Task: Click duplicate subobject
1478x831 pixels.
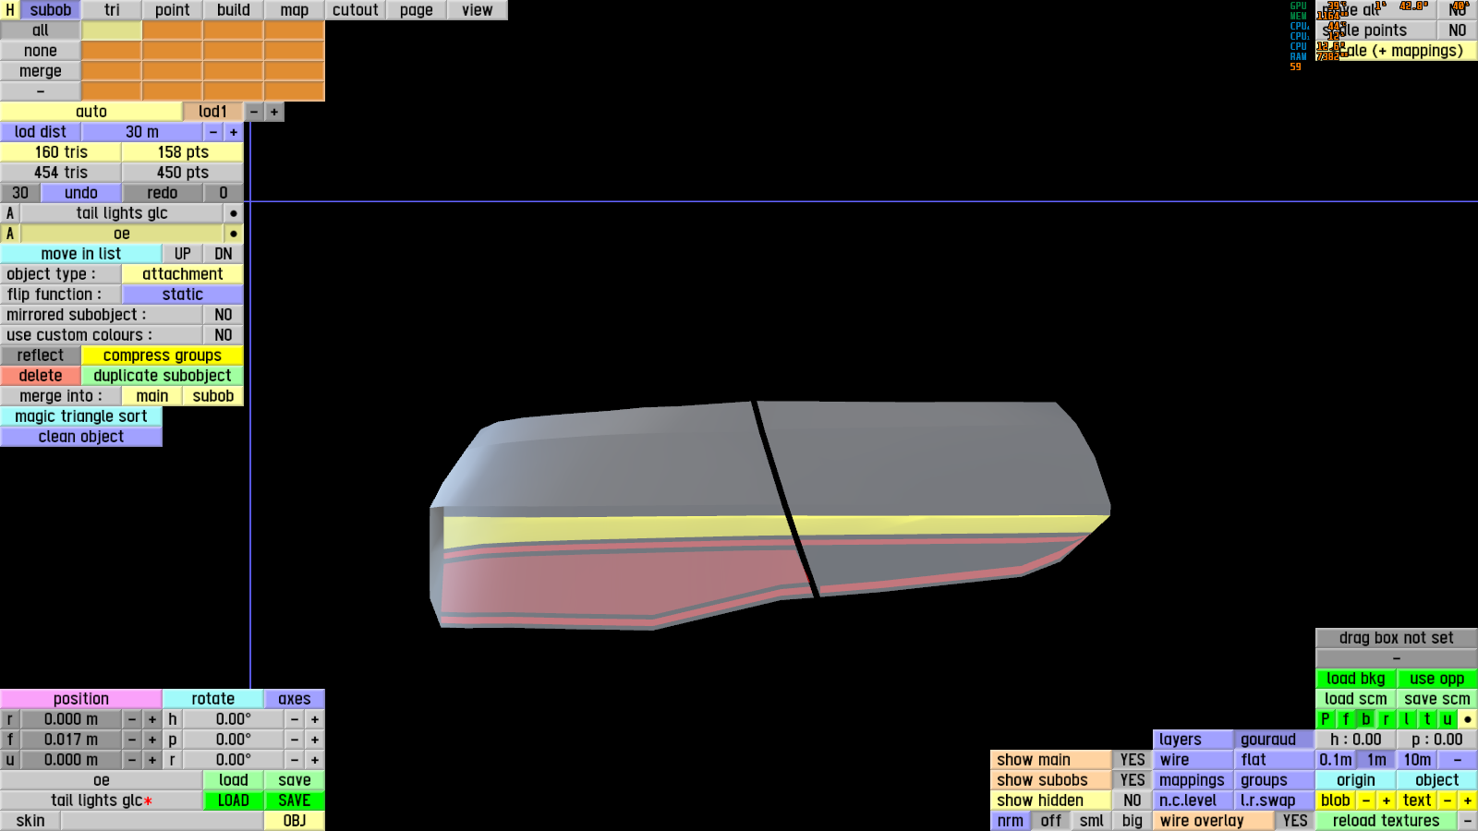Action: click(163, 376)
